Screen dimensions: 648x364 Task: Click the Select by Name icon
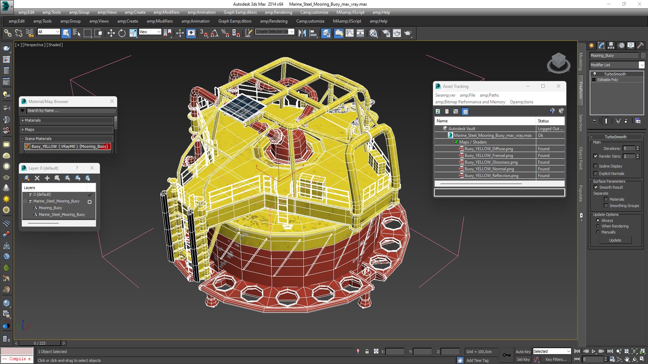click(x=77, y=33)
